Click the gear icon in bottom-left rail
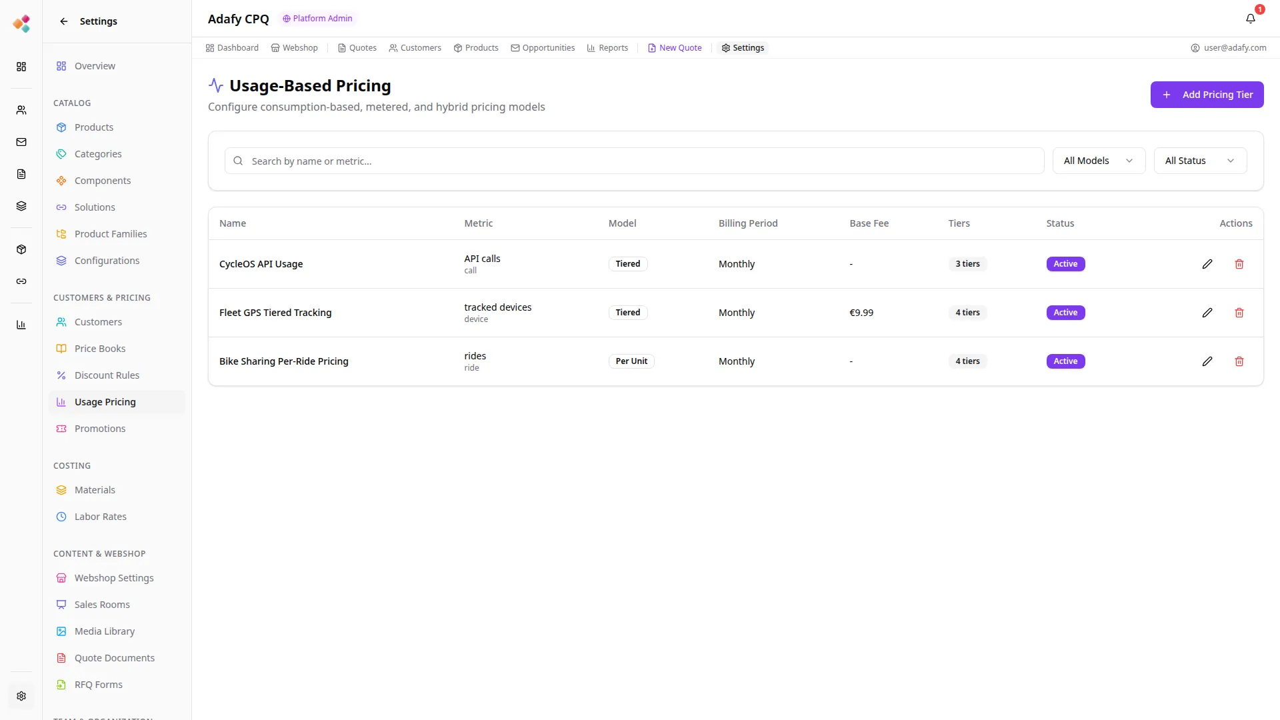Screen dimensions: 1280x720 (x=21, y=696)
